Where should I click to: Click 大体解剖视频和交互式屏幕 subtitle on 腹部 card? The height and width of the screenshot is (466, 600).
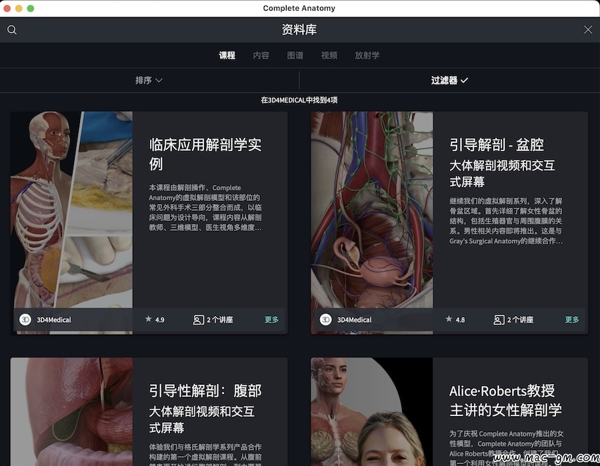pyautogui.click(x=201, y=419)
